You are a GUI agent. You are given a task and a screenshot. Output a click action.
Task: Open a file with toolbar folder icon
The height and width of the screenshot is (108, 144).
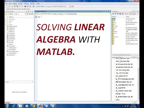click(x=9, y=6)
